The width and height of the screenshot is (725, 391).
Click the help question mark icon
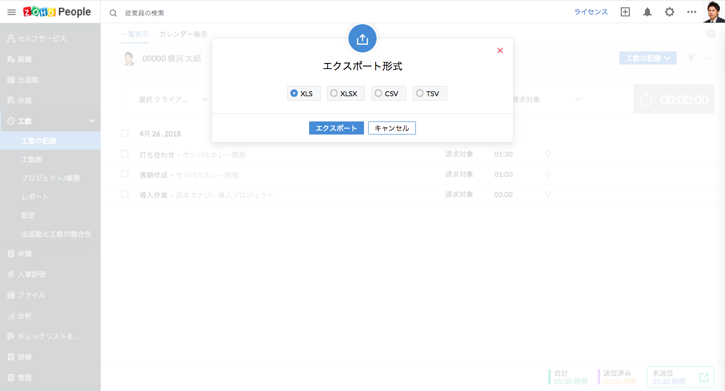[x=711, y=34]
